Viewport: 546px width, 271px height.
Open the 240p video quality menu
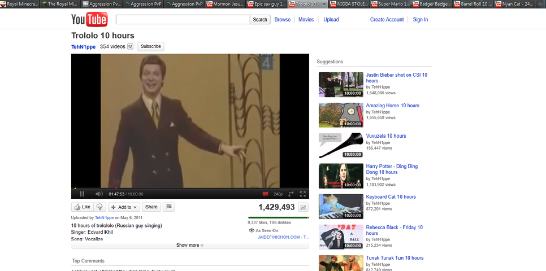(278, 194)
